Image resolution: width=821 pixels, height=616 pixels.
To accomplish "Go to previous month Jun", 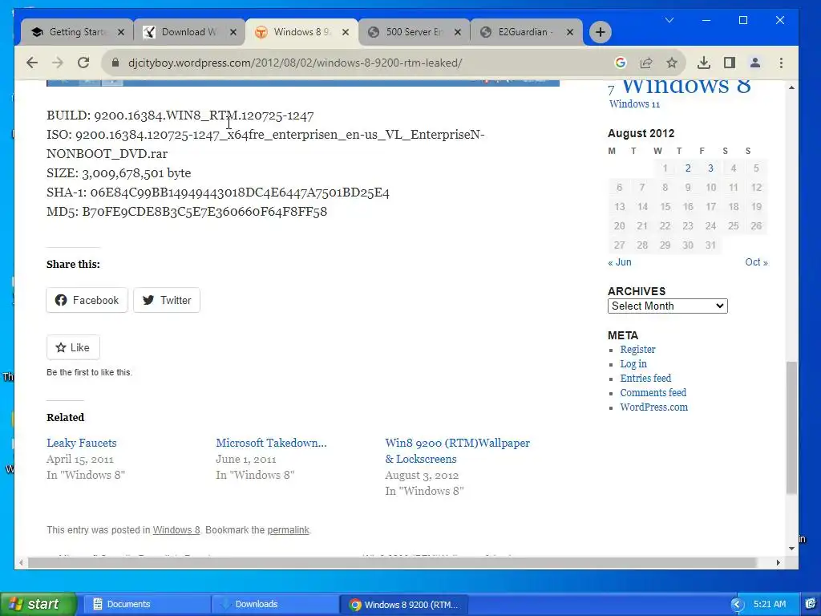I will [x=620, y=262].
